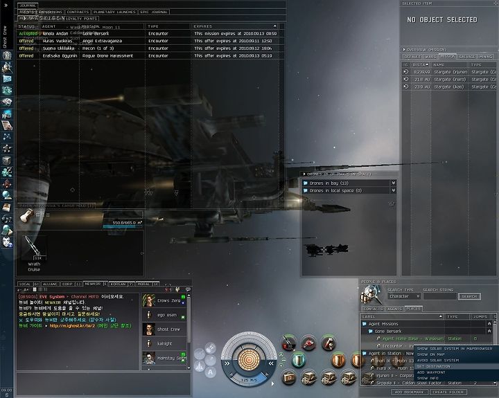Activate the teal shield hardener module

tap(298, 361)
